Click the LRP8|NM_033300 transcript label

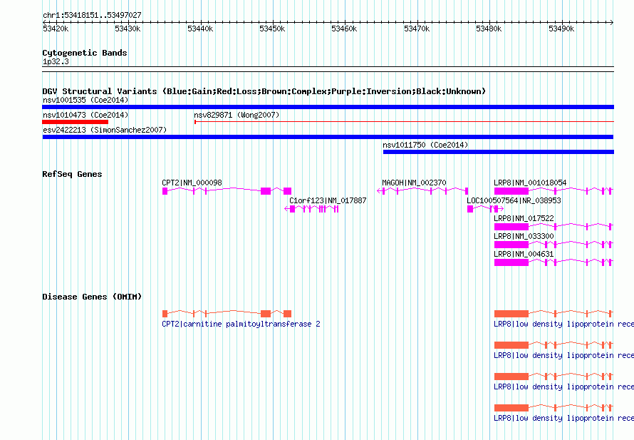(x=524, y=236)
